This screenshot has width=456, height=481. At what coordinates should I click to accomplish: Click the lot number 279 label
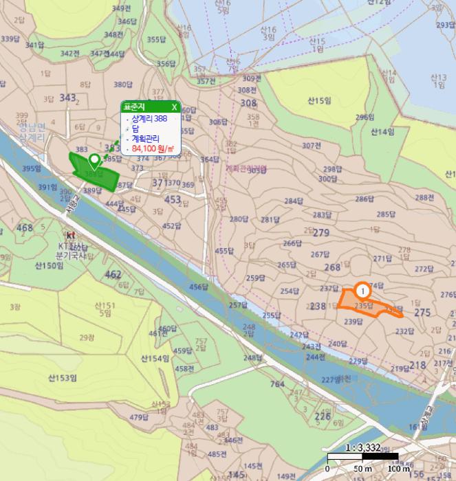coord(321,234)
